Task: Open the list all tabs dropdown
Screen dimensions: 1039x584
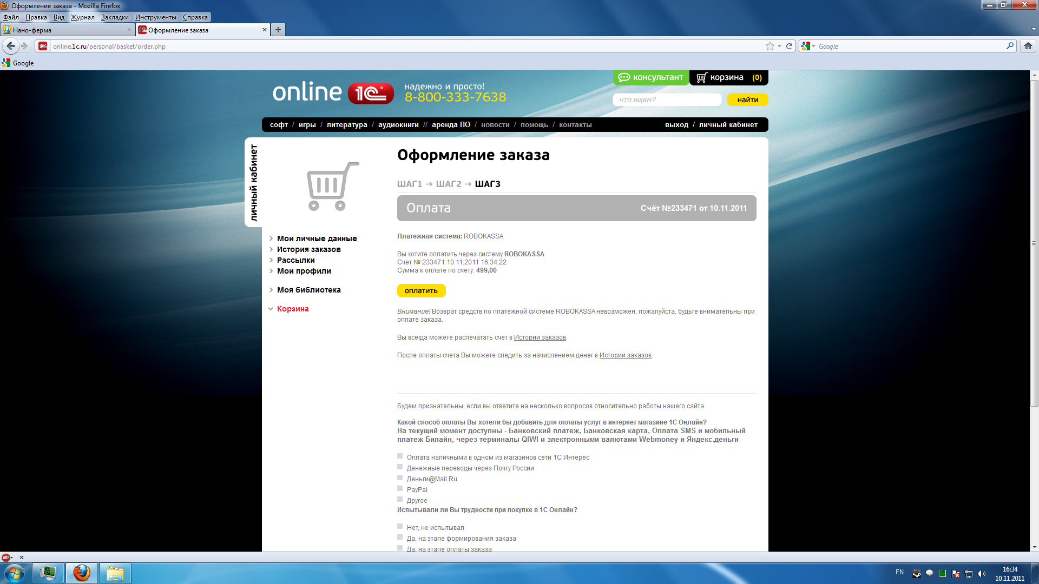Action: point(1034,30)
